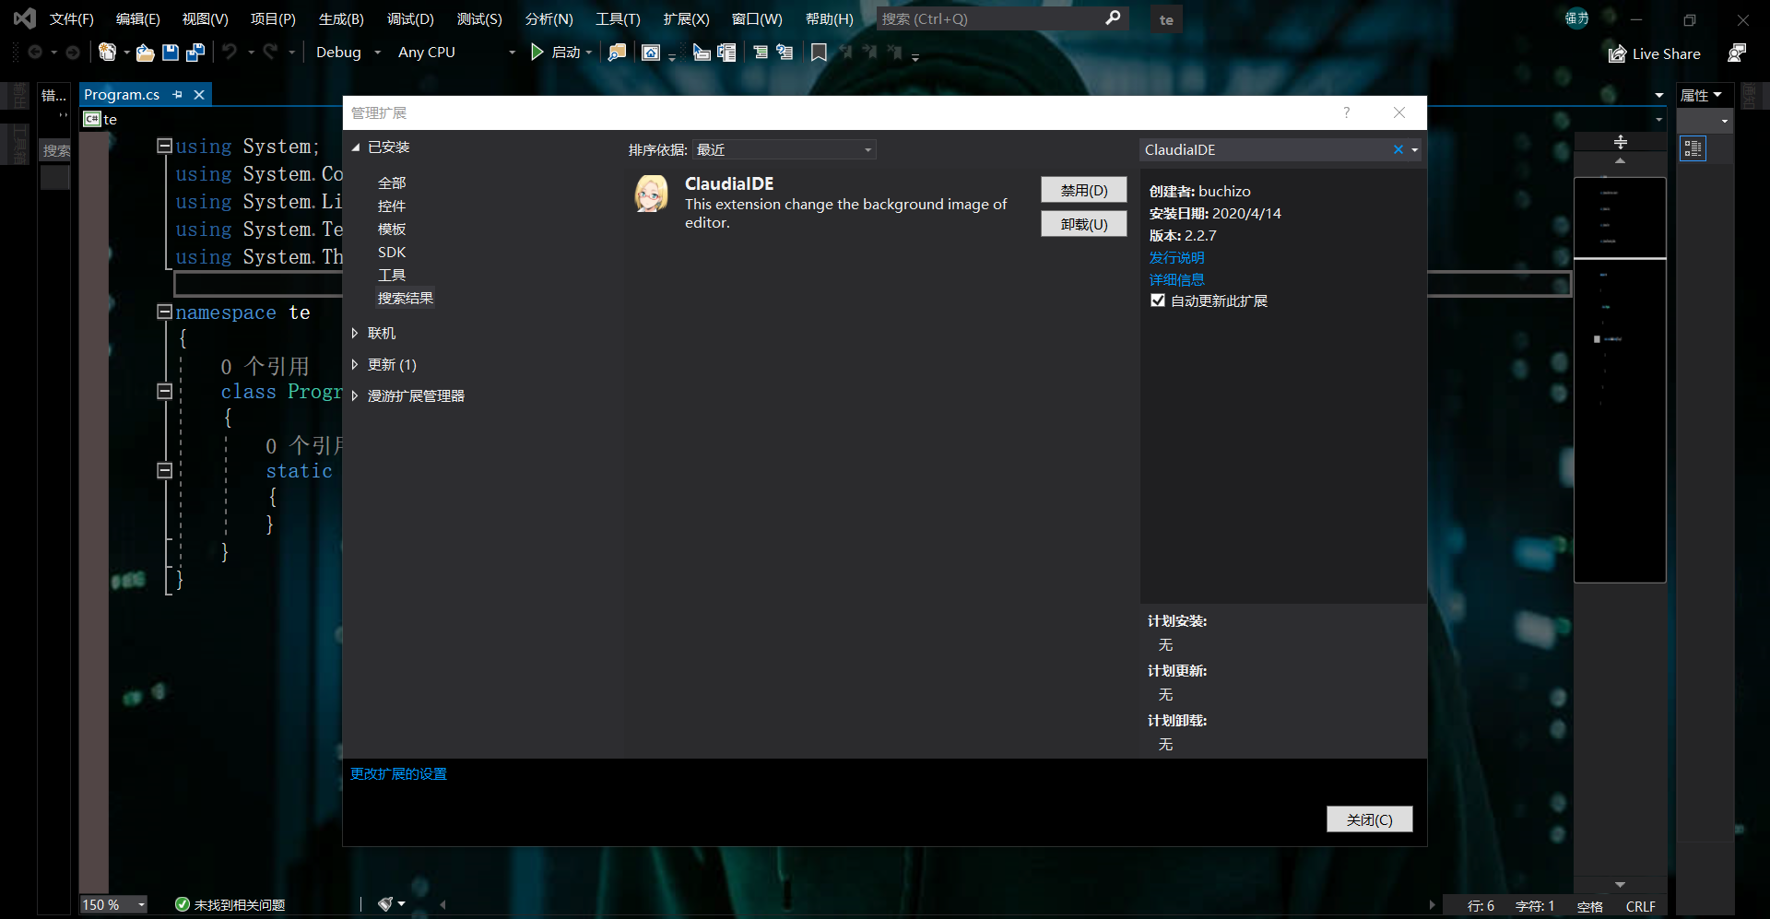This screenshot has height=919, width=1770.
Task: Switch to the Program.cs tab
Action: tap(122, 94)
